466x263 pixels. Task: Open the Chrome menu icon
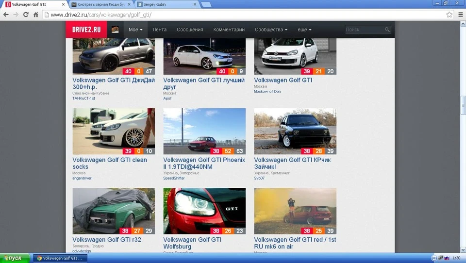[x=460, y=15]
